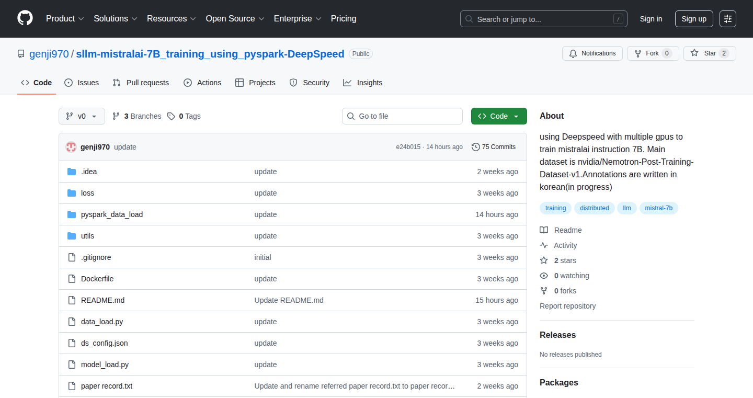The image size is (753, 398).
Task: Open the genji970 owner link in title
Action: tap(49, 54)
